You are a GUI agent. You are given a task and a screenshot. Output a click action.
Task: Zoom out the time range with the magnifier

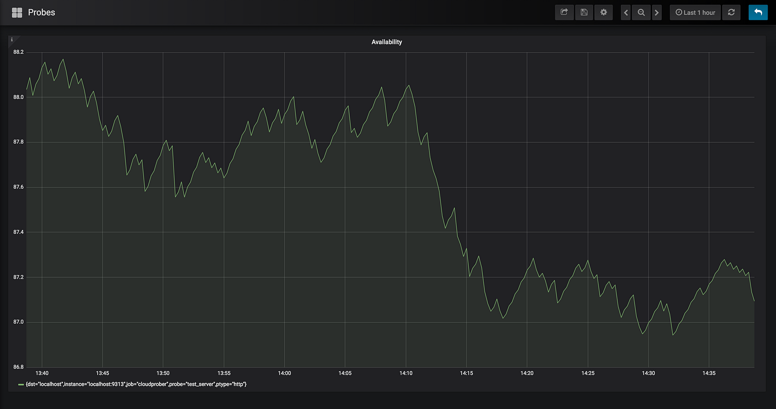(x=641, y=12)
